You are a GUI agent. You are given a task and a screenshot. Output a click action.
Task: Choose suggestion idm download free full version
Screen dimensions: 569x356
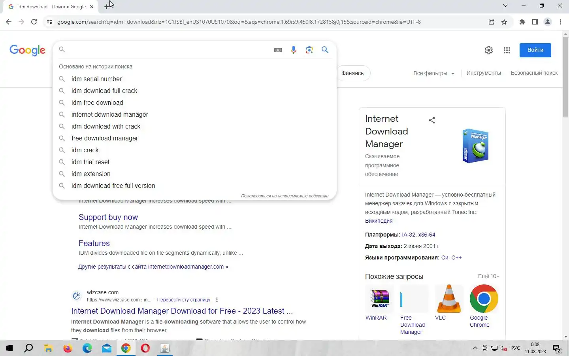coord(194,186)
